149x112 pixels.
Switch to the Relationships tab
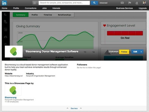tap(64, 15)
